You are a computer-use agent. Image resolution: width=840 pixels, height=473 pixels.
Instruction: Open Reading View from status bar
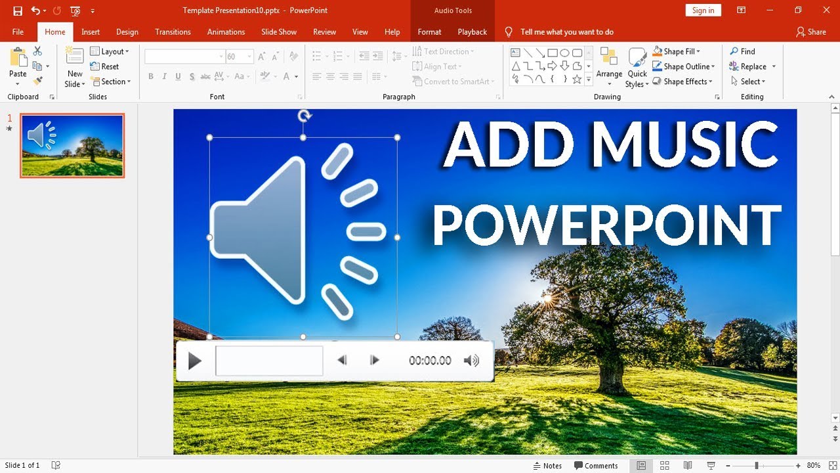tap(688, 465)
